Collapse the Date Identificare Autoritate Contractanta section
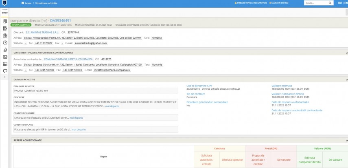 coord(346,53)
